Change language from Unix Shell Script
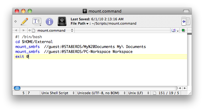This screenshot has height=112, width=204. click(x=58, y=93)
